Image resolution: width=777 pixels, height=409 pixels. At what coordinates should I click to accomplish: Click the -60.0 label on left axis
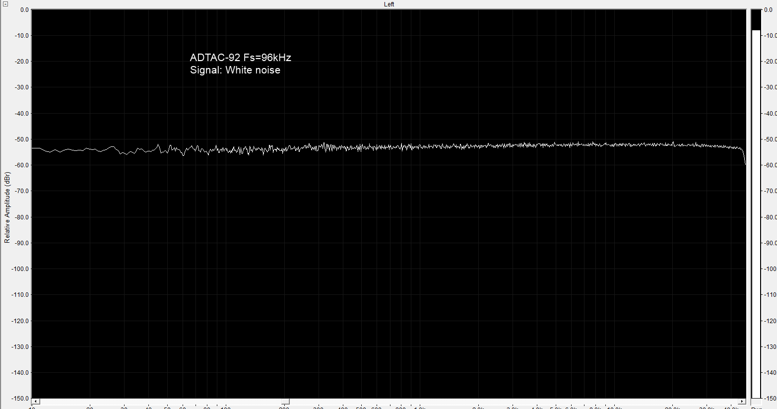pyautogui.click(x=22, y=165)
